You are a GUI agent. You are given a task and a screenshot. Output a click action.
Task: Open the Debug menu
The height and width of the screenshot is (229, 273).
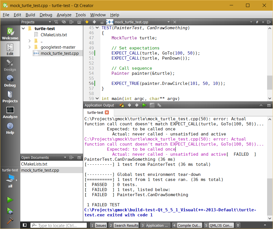coord(46,15)
